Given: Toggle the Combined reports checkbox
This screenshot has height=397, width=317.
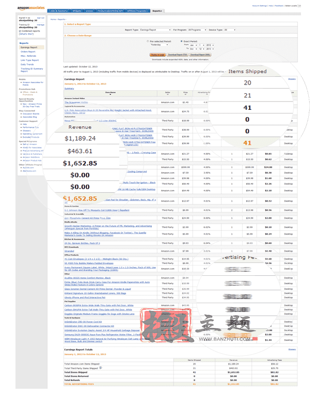Looking at the screenshot, I should (x=20, y=31).
